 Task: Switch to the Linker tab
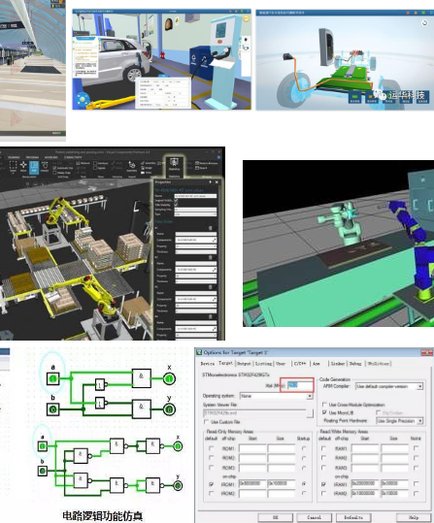(338, 364)
